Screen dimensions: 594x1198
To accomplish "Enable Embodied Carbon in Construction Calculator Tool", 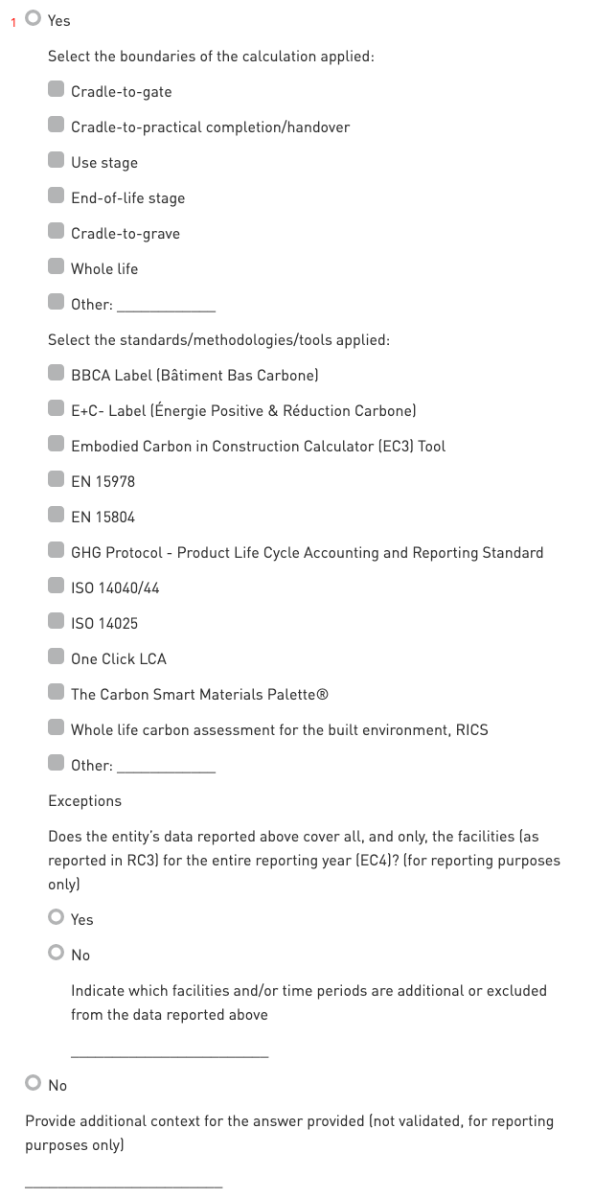I will click(57, 446).
